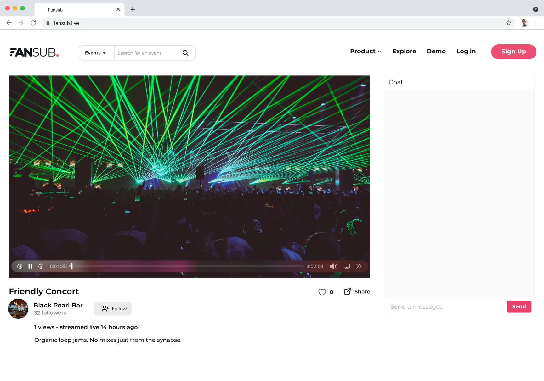
Task: Select the Fansub browser tab
Action: (x=79, y=10)
